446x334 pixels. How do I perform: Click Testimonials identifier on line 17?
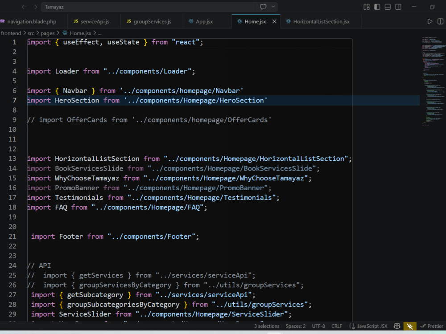point(79,197)
